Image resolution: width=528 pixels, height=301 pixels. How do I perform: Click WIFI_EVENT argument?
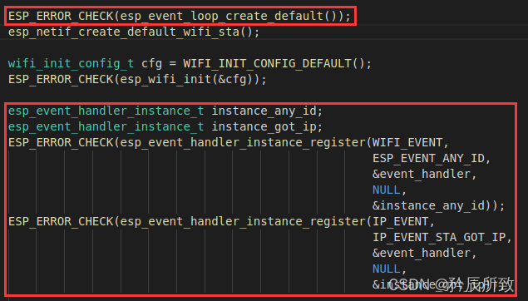[x=407, y=142]
